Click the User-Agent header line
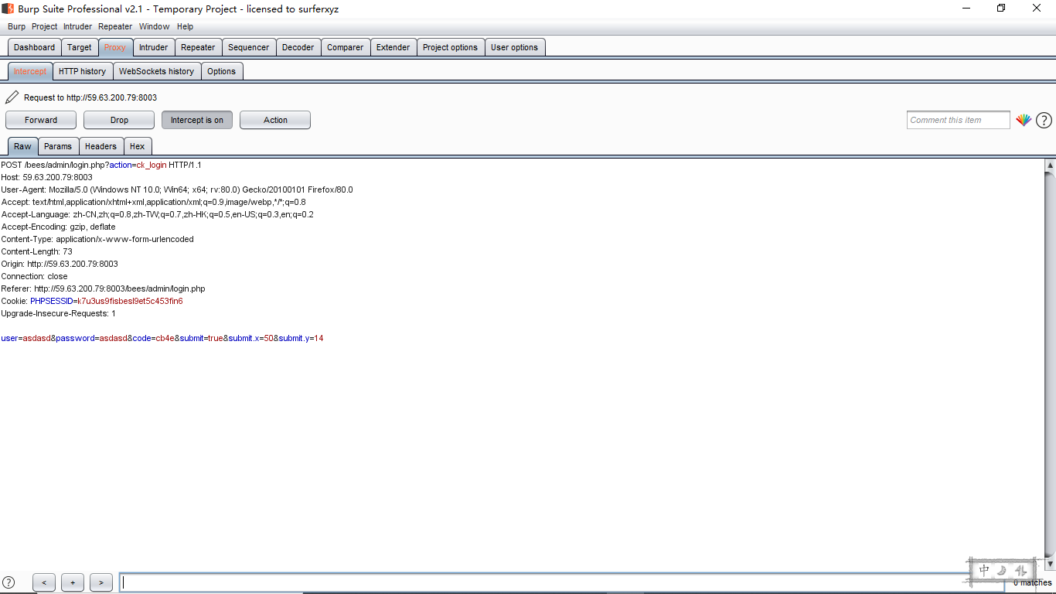 click(x=177, y=189)
